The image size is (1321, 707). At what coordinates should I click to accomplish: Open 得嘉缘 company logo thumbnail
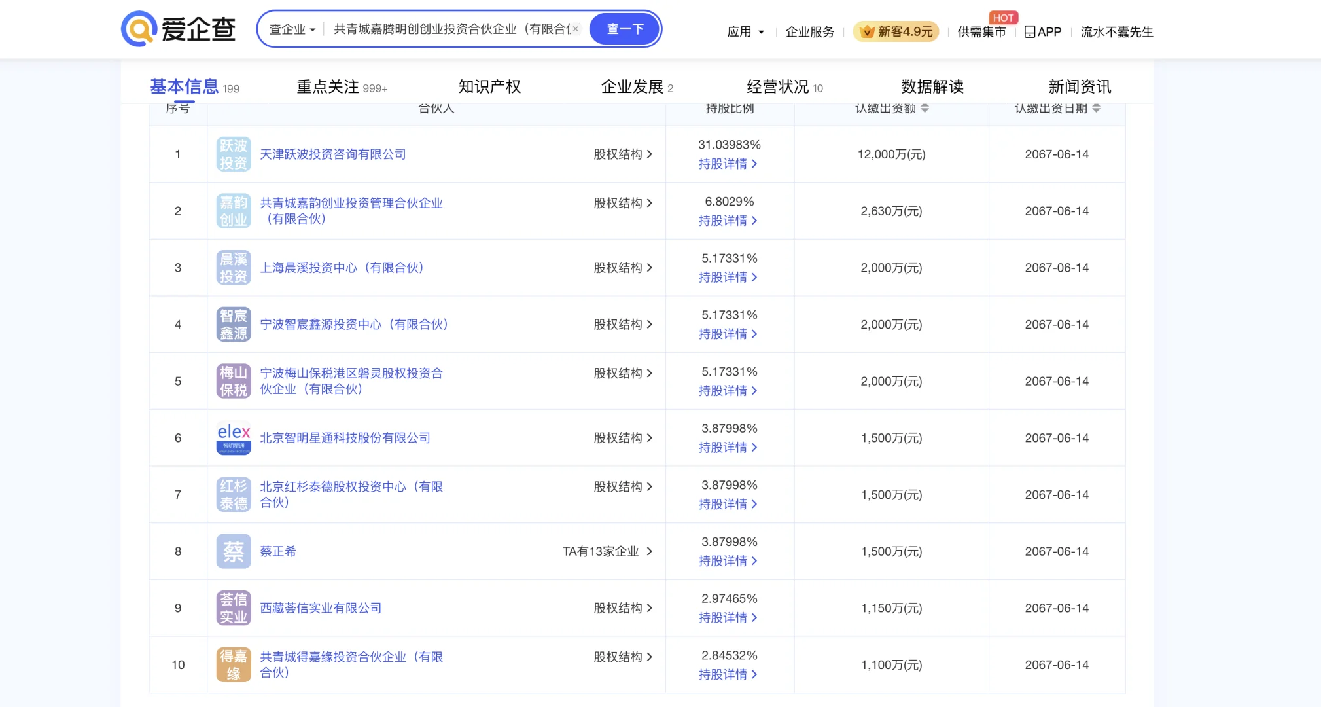point(234,665)
